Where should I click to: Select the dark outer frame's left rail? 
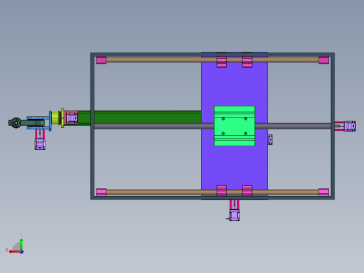coord(92,126)
